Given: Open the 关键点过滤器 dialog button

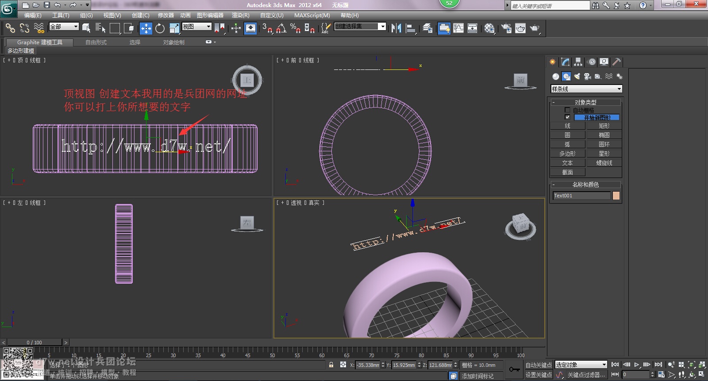Looking at the screenshot, I should pyautogui.click(x=586, y=375).
